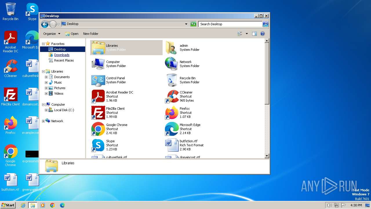Screen dimensions: 371x209
Task: Select FileZilla Client shortcut in file list
Action: pos(98,113)
